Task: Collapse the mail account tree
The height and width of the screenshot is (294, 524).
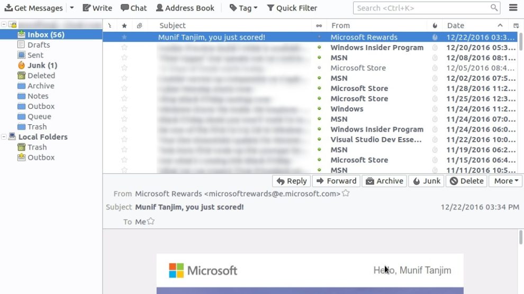Action: (x=4, y=24)
